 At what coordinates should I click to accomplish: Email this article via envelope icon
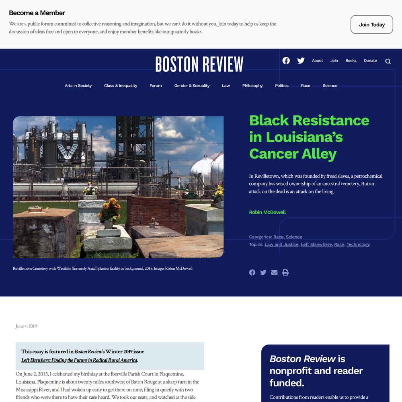coord(274,273)
